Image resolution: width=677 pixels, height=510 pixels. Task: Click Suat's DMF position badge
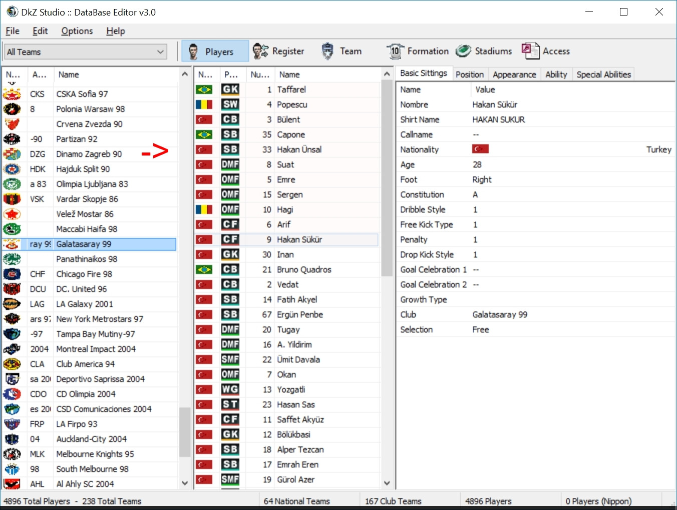(x=230, y=164)
